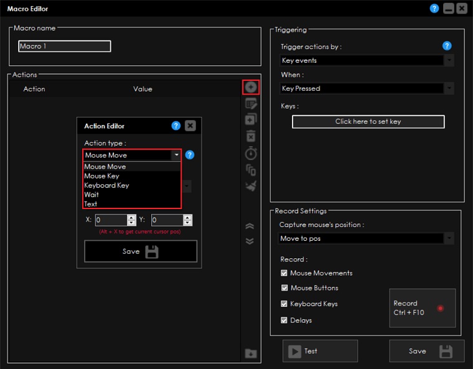Click the Y coordinate input field
Viewport: 473px width, 369px height.
pyautogui.click(x=167, y=220)
